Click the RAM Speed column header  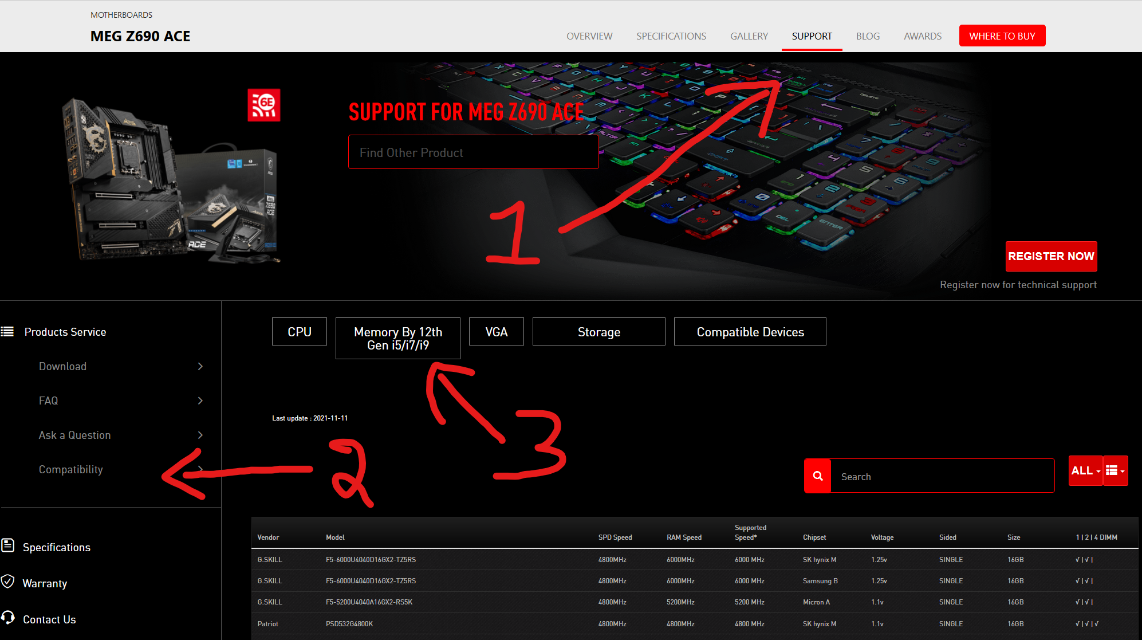click(684, 537)
